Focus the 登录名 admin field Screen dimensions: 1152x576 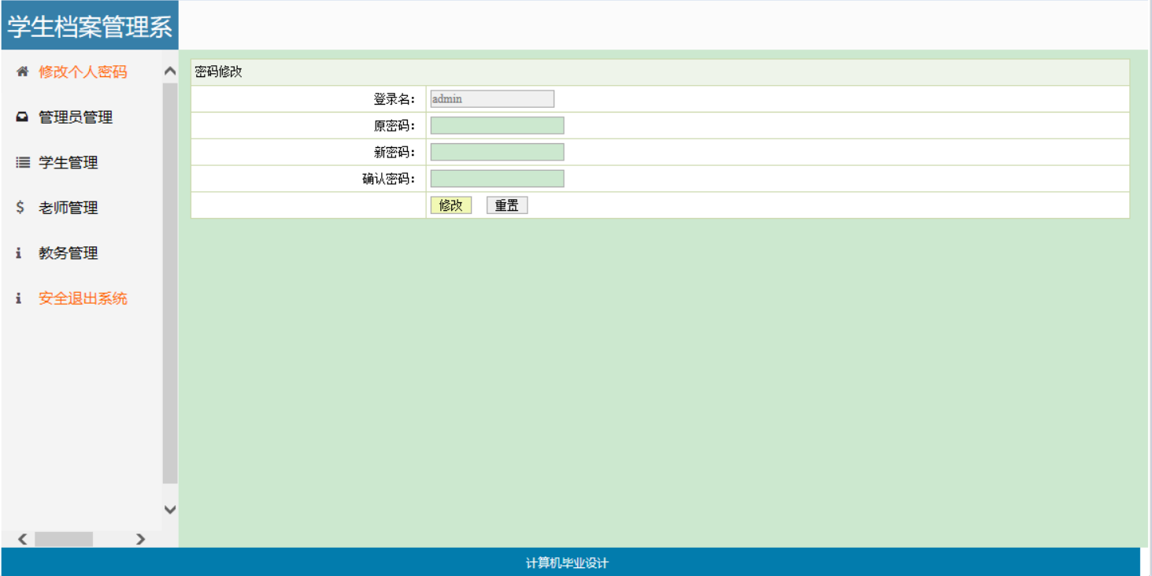tap(492, 99)
